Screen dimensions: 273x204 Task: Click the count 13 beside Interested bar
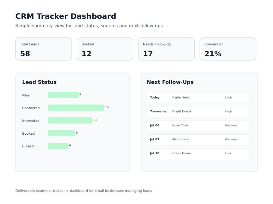[95, 120]
